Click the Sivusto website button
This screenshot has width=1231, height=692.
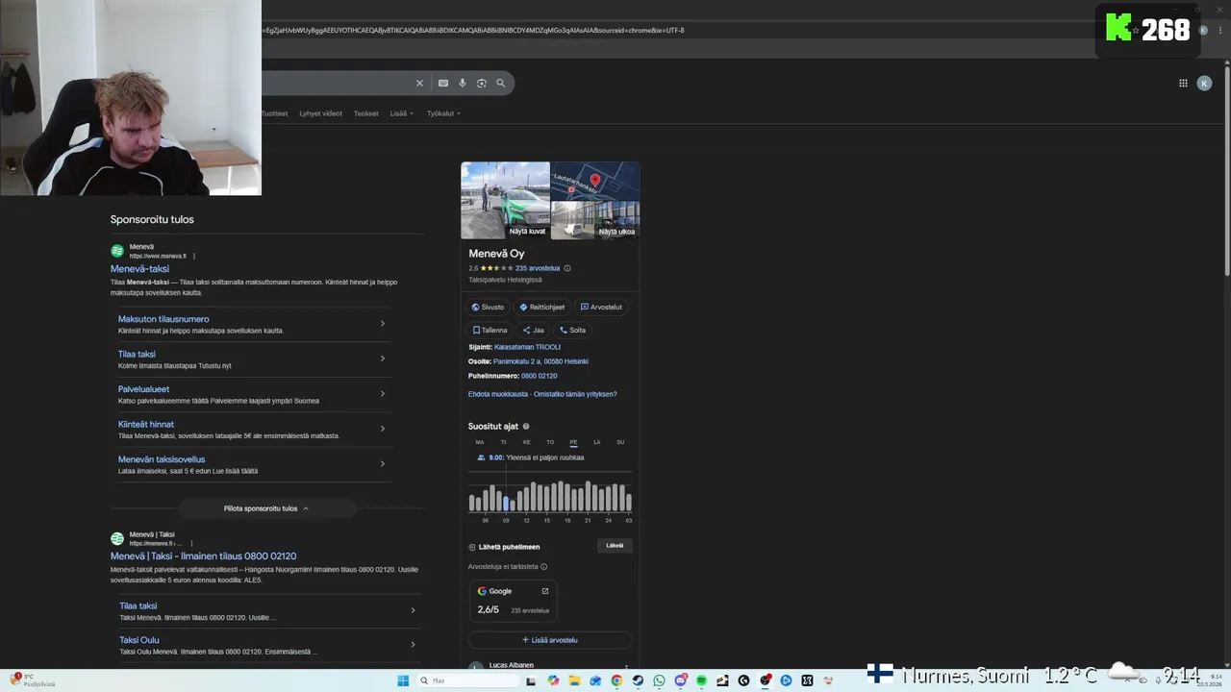(x=488, y=307)
